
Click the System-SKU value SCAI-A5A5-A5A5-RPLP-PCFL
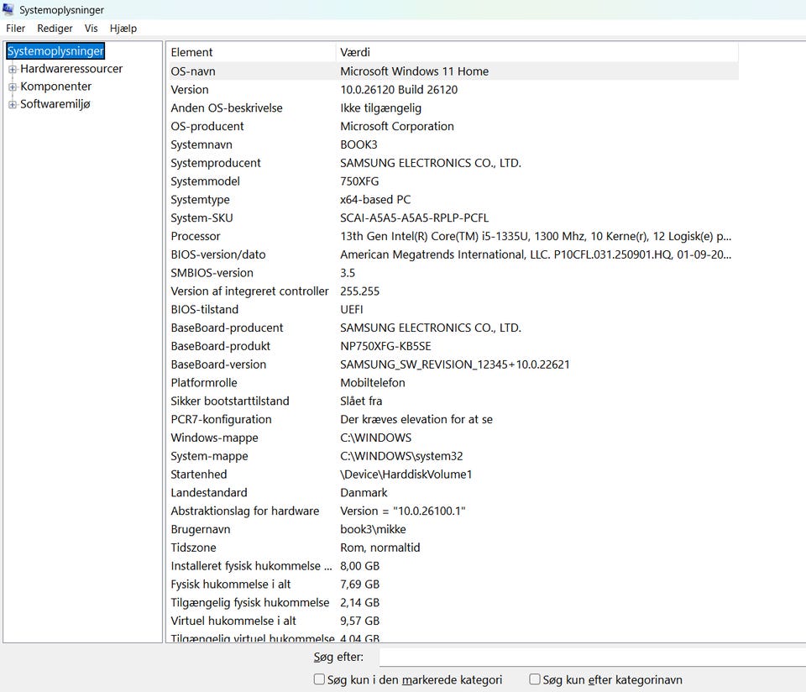[414, 218]
